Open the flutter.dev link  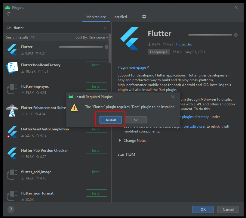(x=184, y=44)
